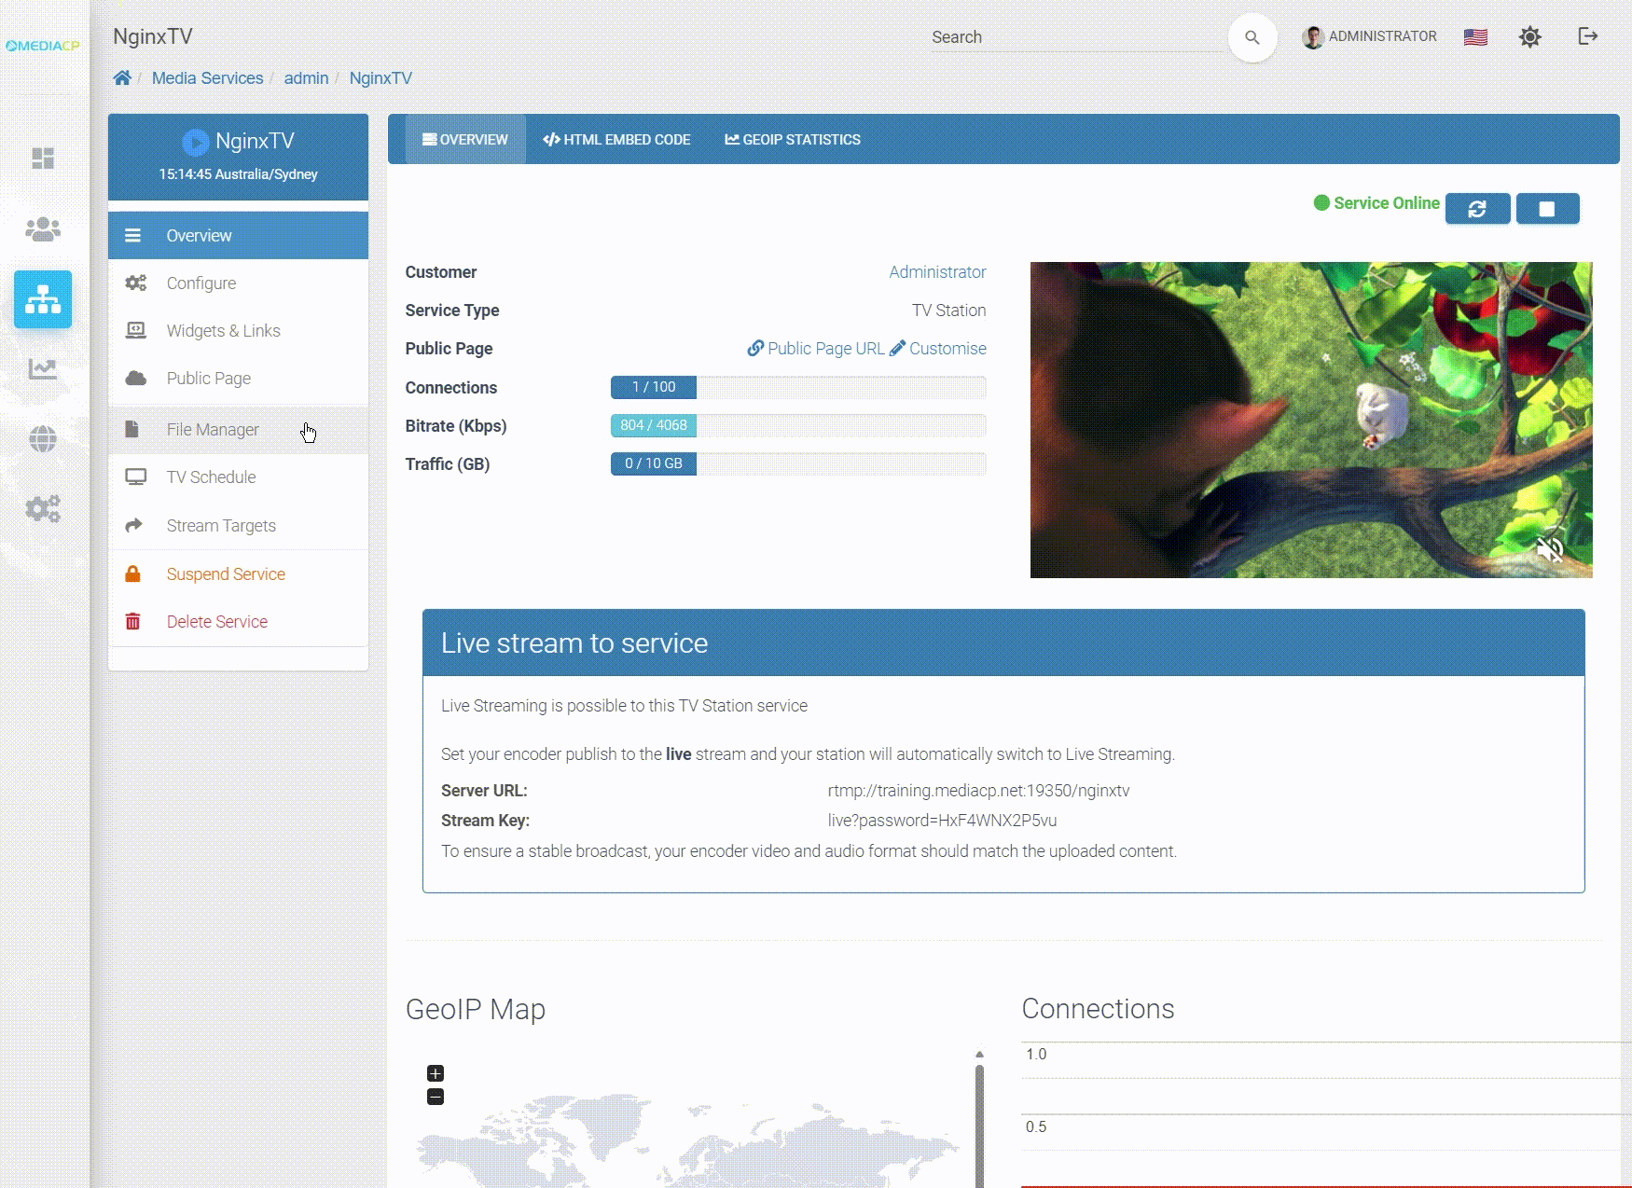1632x1188 pixels.
Task: Click the Service Online status text
Action: coord(1386,203)
